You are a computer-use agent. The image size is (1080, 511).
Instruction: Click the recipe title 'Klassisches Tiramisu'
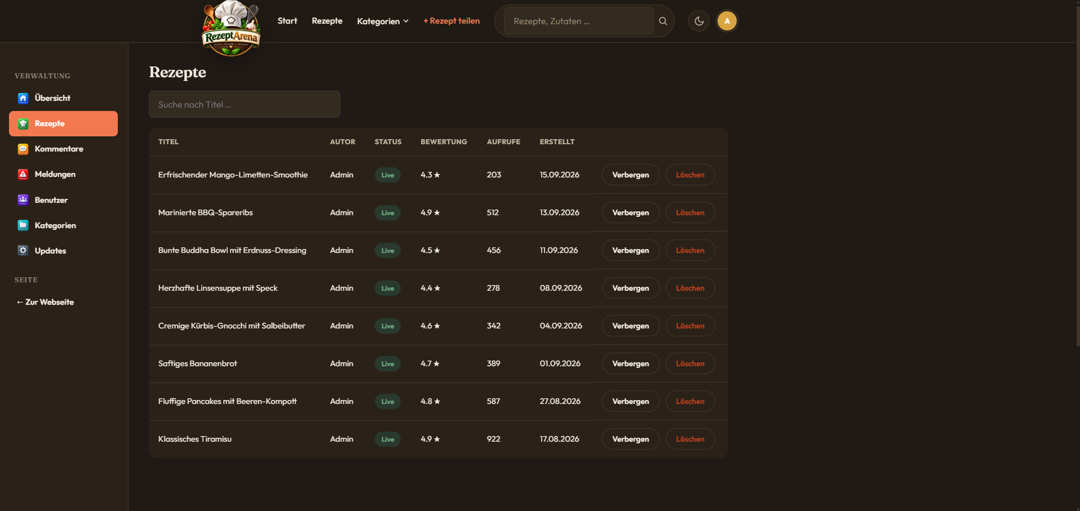pos(195,439)
